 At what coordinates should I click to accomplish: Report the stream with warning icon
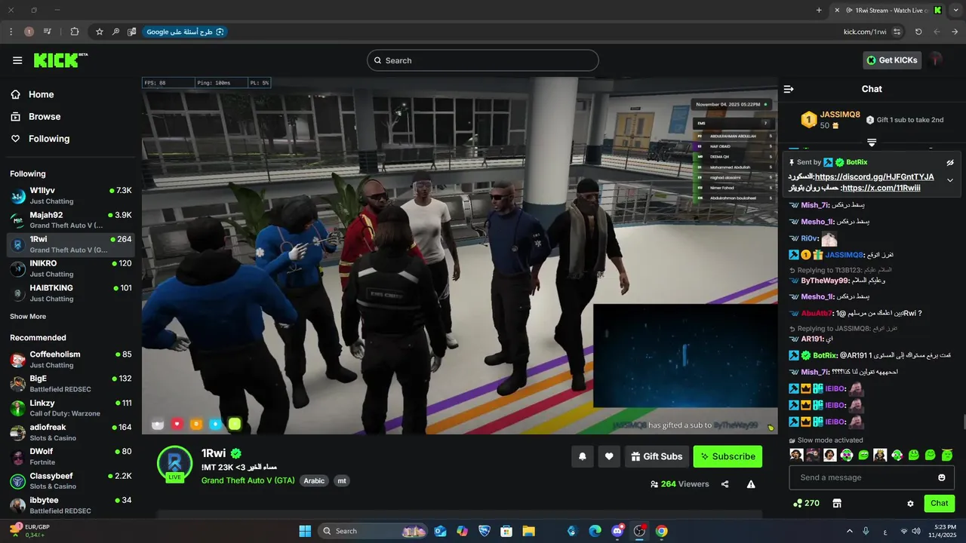coord(751,484)
